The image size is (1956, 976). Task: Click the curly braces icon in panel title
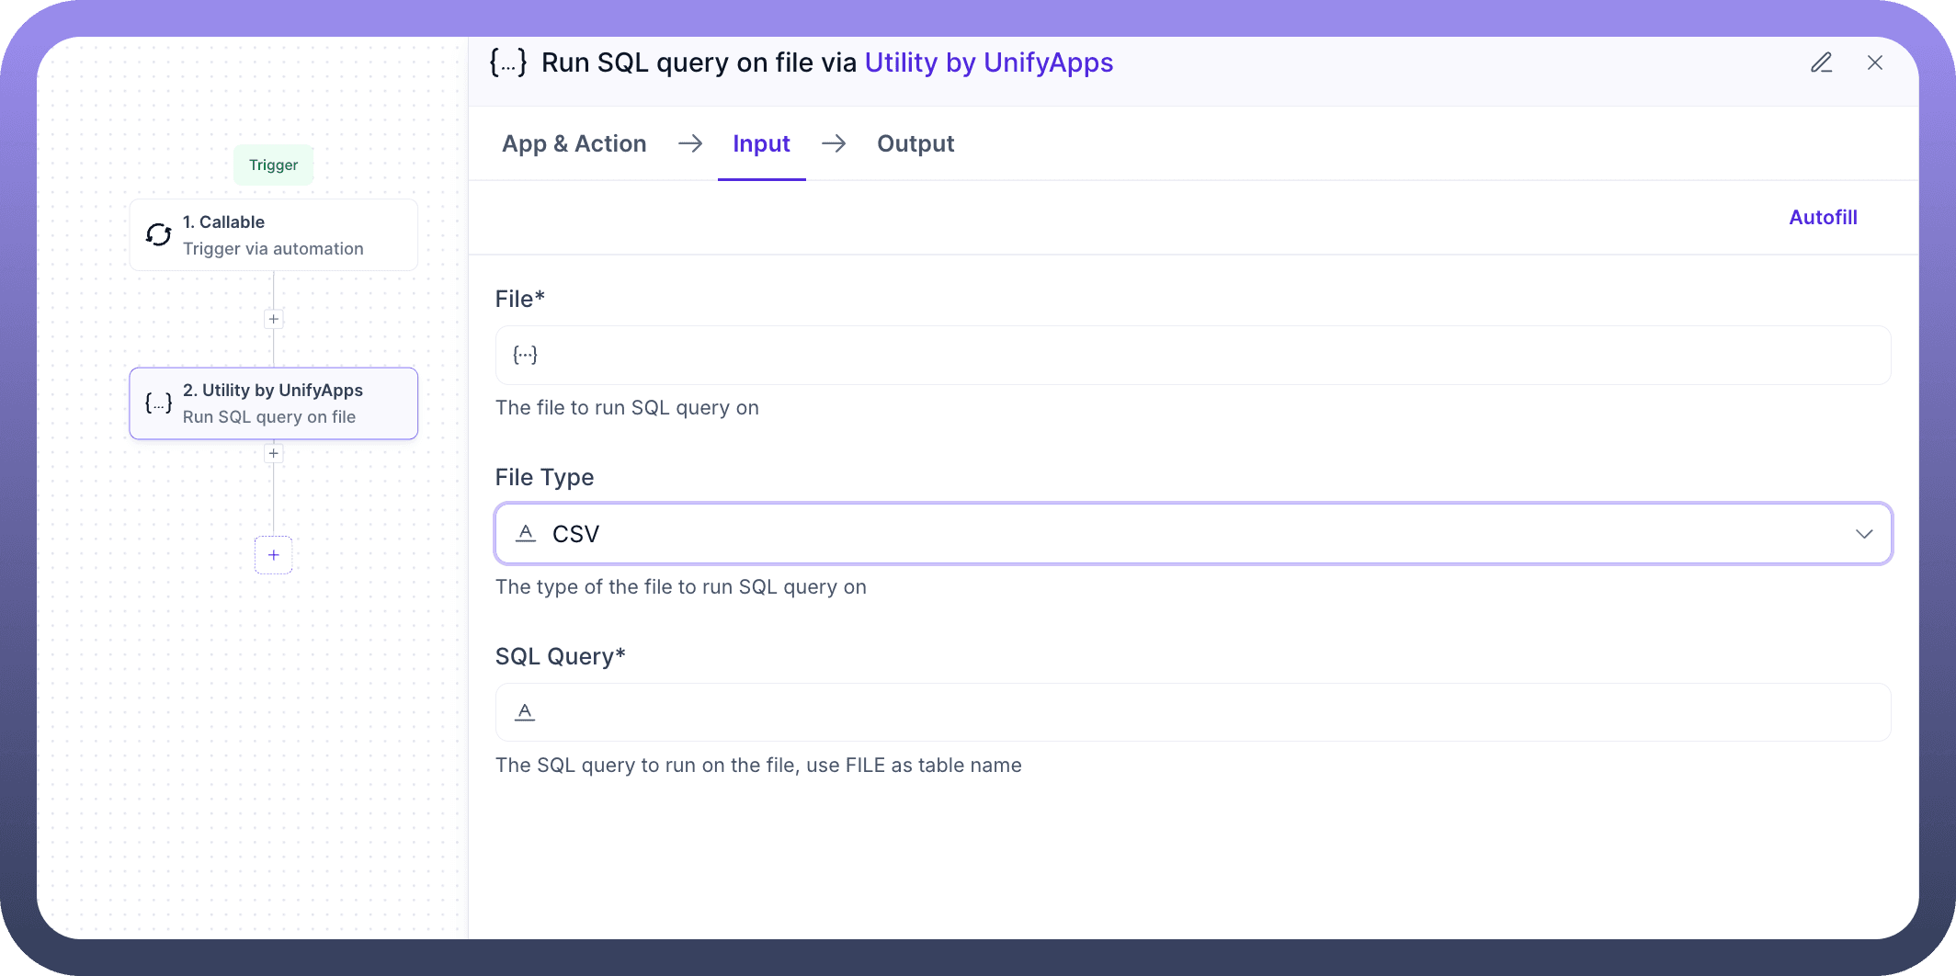pos(508,62)
